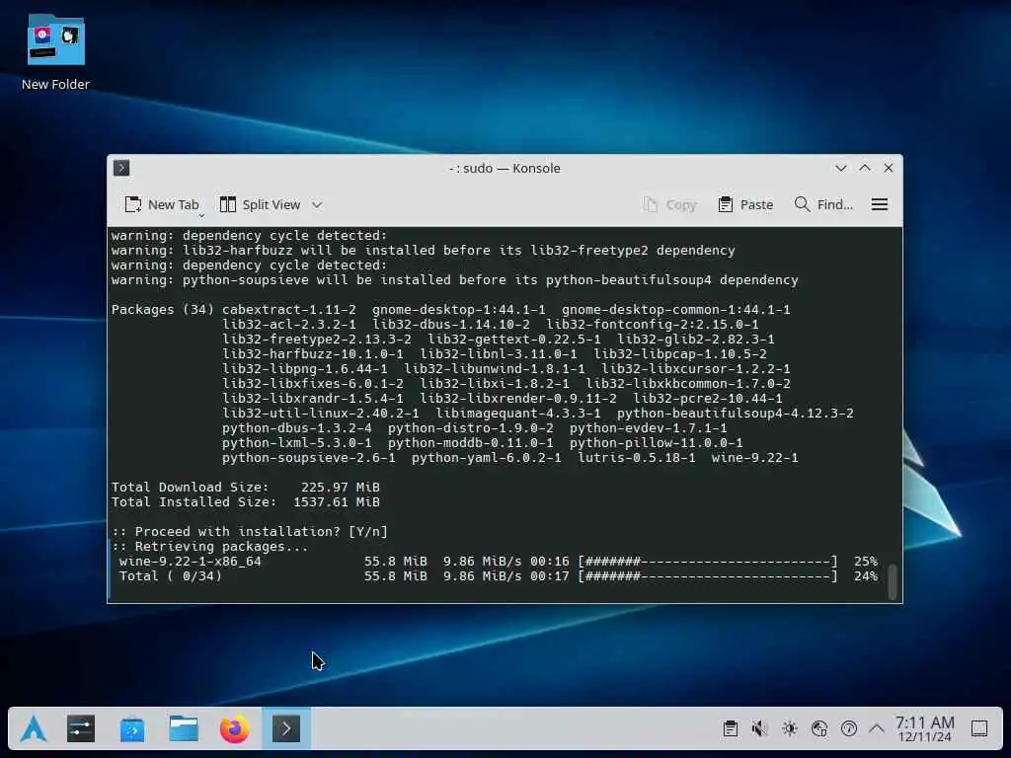Launch Firefox from the taskbar

point(235,729)
